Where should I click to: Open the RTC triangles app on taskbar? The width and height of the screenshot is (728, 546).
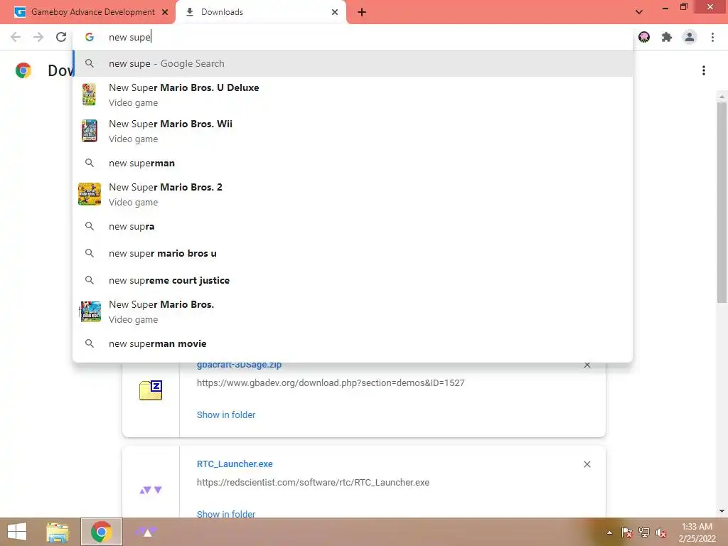[146, 532]
